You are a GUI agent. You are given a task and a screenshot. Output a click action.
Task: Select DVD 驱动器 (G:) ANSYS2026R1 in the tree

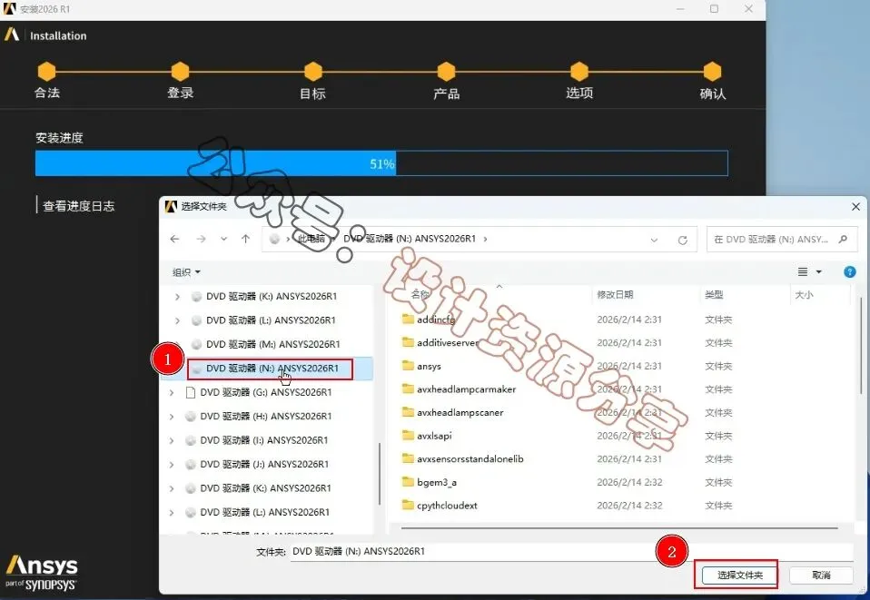[x=266, y=393]
